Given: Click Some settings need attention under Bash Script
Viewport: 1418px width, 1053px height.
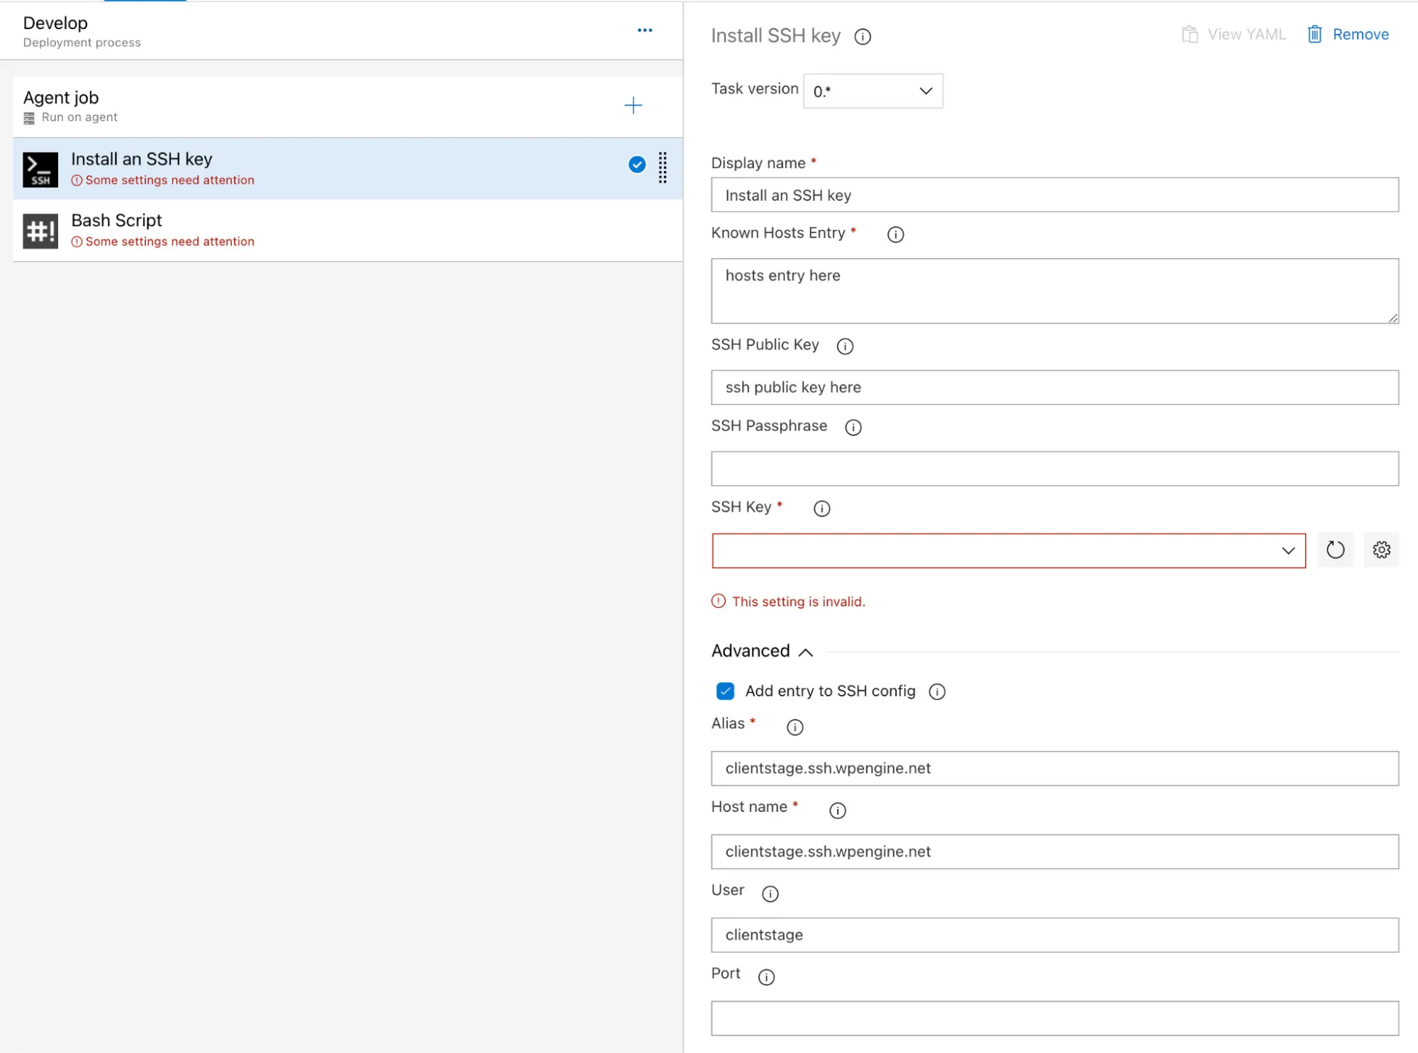Looking at the screenshot, I should point(168,241).
